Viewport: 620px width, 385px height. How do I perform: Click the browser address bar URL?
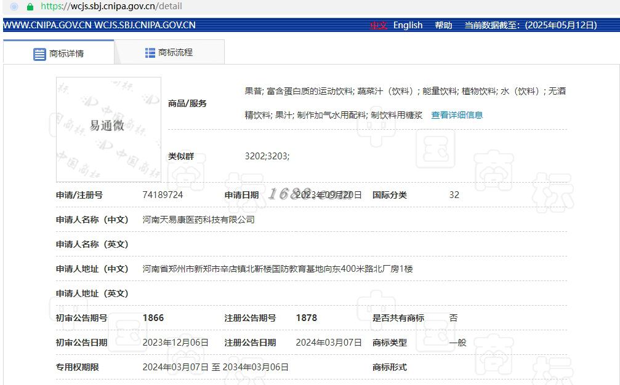tap(111, 6)
